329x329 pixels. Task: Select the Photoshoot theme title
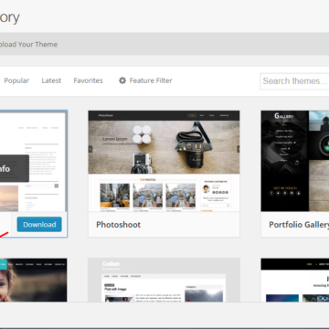pos(119,225)
